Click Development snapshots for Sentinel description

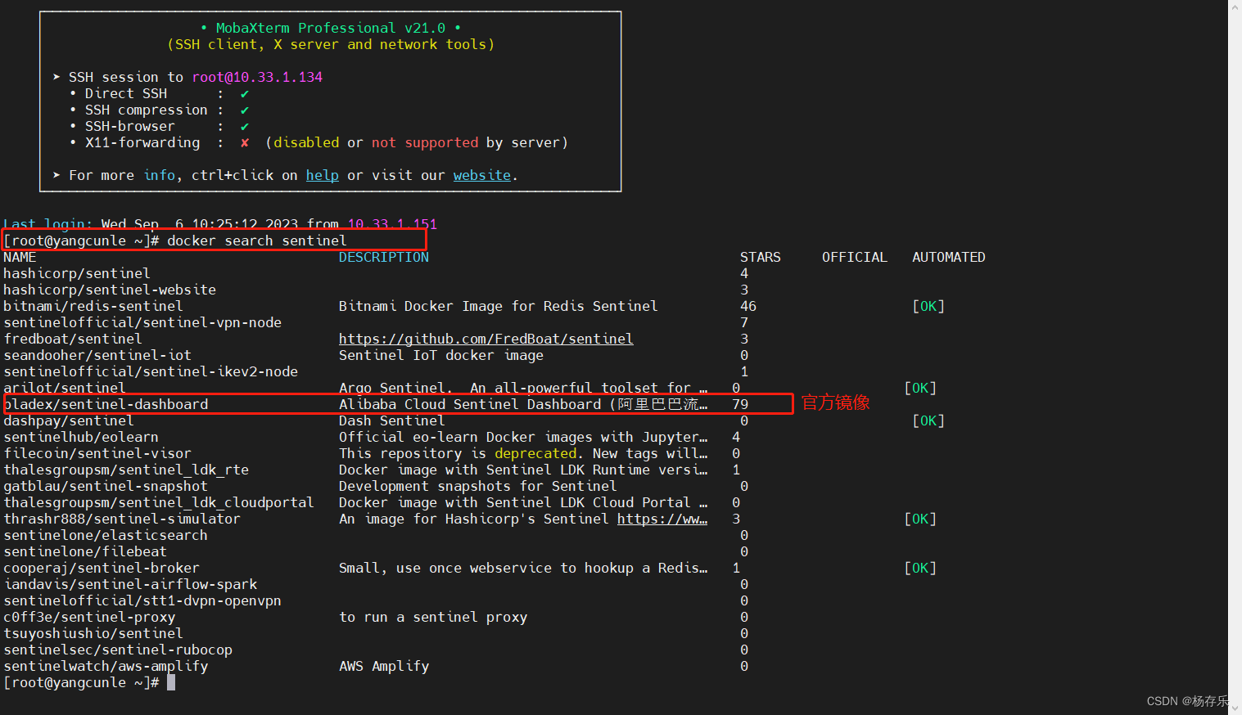pos(478,486)
